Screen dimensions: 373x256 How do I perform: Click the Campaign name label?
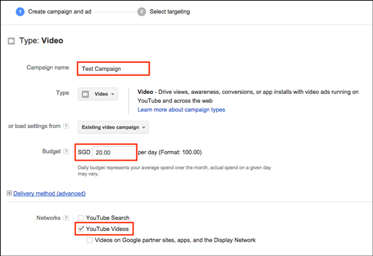tap(48, 68)
